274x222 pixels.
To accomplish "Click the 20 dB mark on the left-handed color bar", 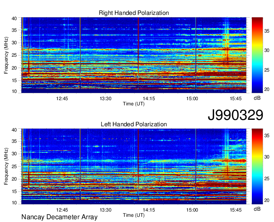I will coord(267,200).
